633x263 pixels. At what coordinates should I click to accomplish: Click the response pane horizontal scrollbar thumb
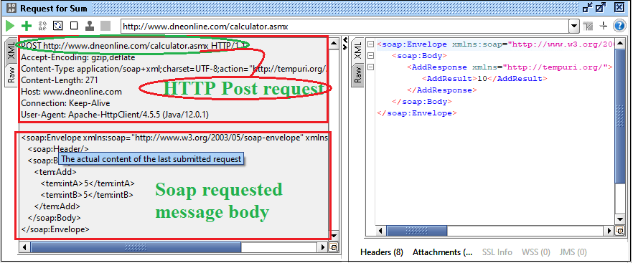[416, 231]
